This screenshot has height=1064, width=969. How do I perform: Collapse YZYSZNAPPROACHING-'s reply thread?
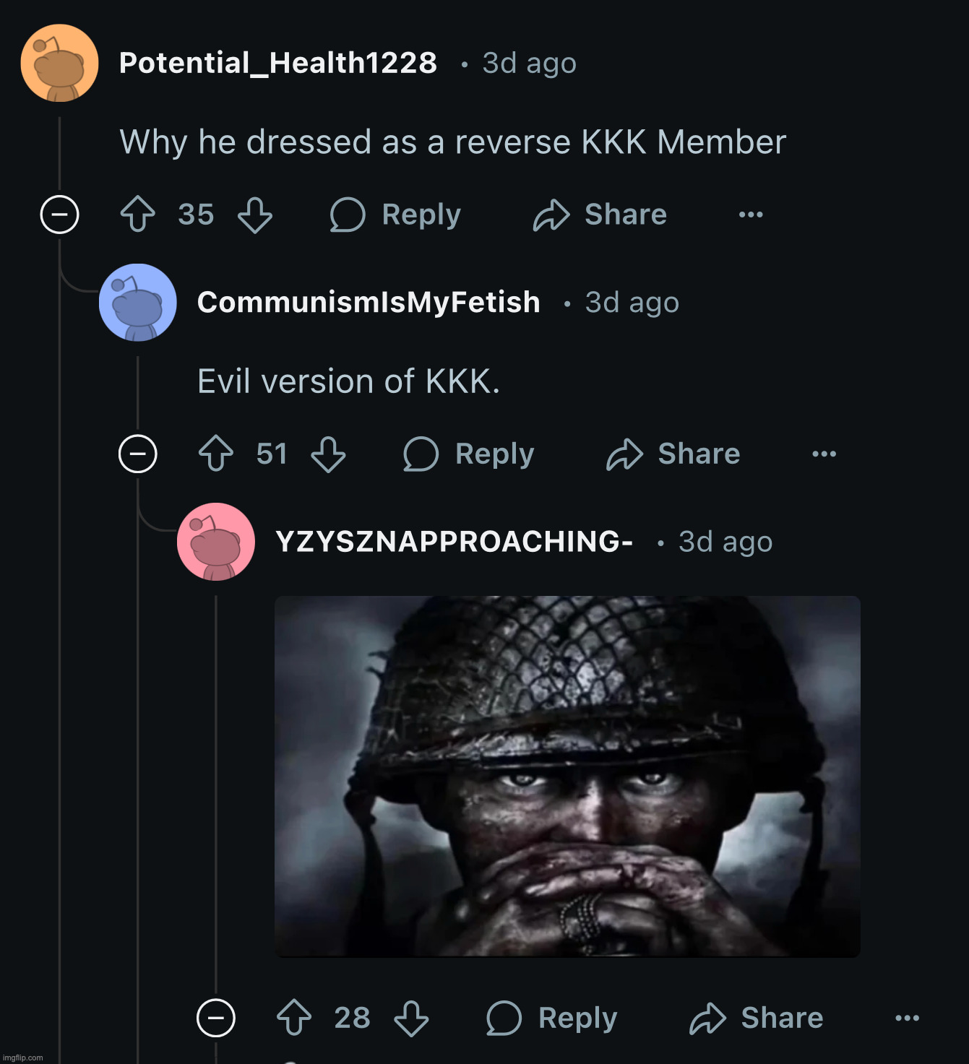click(x=216, y=1018)
